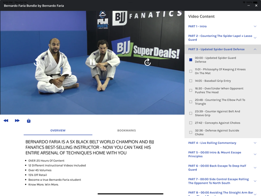
Task: Switch to the Overview tab
Action: [x=58, y=131]
